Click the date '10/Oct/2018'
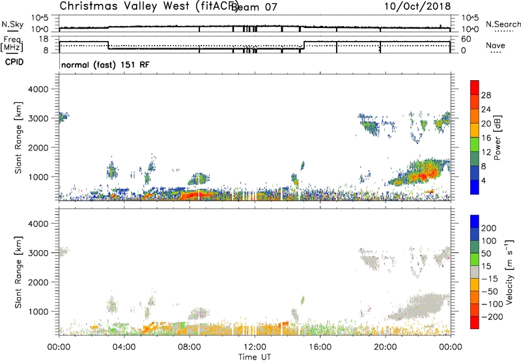Image resolution: width=521 pixels, height=361 pixels. click(x=417, y=7)
